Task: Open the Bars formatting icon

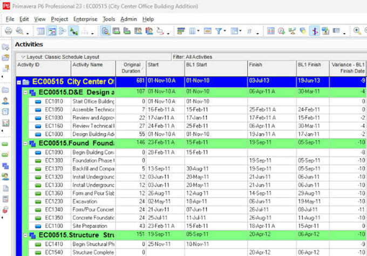Action: 181,31
